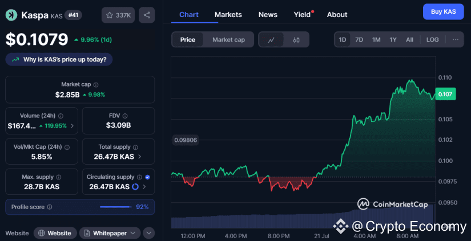The width and height of the screenshot is (471, 241).
Task: Click the 0.09806 opening price label
Action: tap(186, 140)
